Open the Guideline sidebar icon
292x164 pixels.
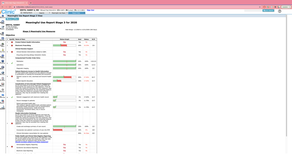pyautogui.click(x=3, y=108)
